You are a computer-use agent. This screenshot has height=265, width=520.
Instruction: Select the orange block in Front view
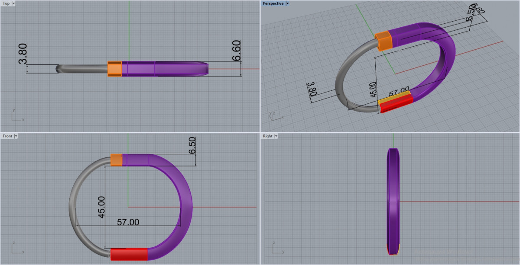pyautogui.click(x=116, y=160)
